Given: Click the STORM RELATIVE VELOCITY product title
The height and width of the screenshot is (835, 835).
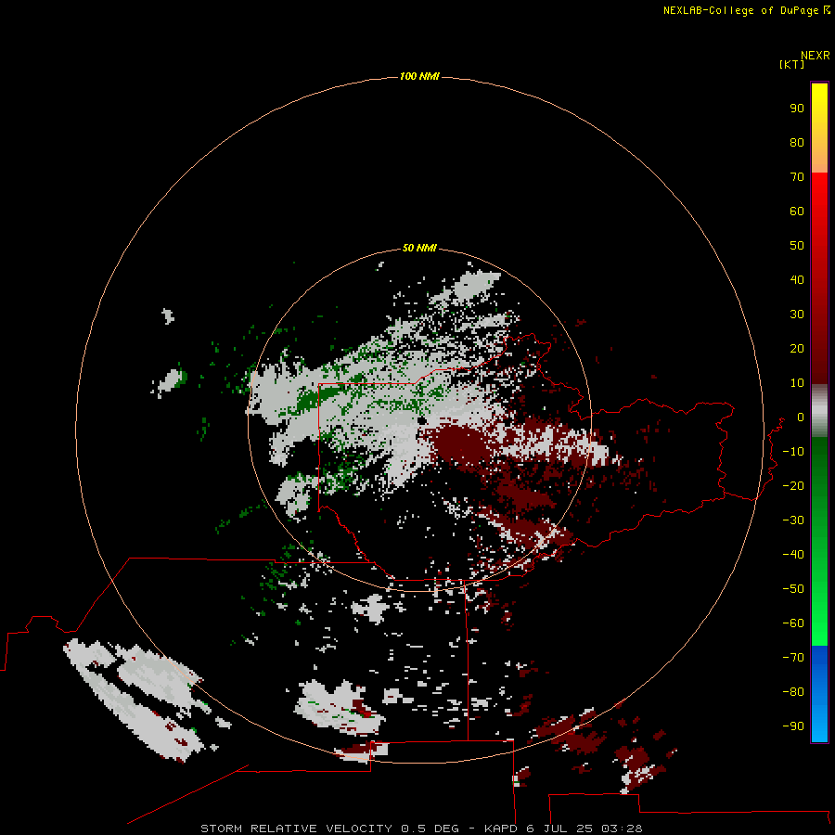Looking at the screenshot, I should 297,829.
